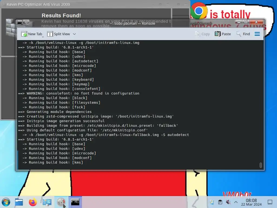The width and height of the screenshot is (277, 208).
Task: Click the consolefont WARNING line
Action: (79, 93)
